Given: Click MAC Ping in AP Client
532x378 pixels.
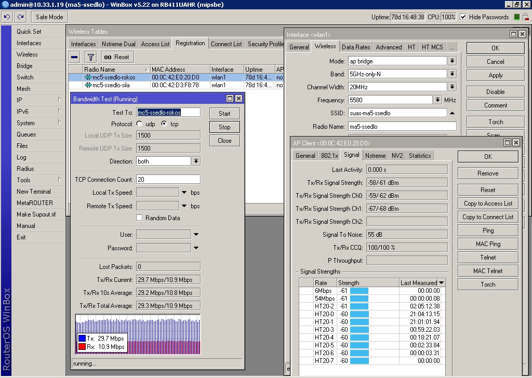Looking at the screenshot, I should (488, 244).
